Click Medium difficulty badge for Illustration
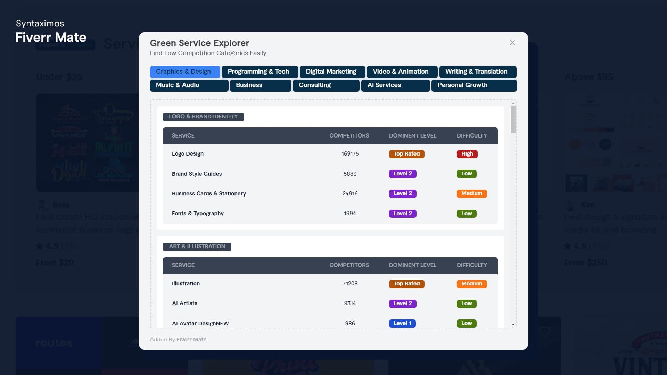The height and width of the screenshot is (375, 667). [x=472, y=284]
